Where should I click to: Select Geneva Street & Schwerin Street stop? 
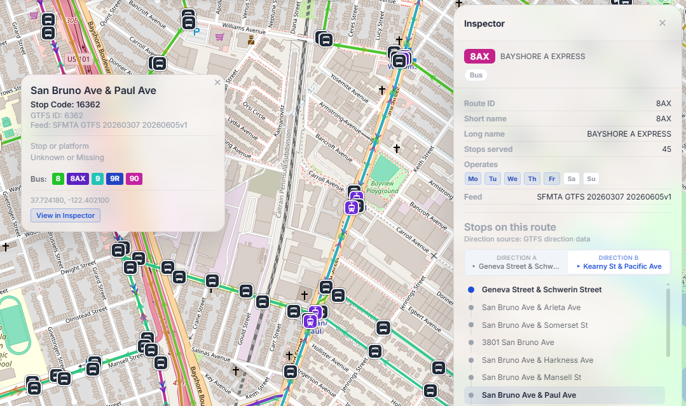565,290
